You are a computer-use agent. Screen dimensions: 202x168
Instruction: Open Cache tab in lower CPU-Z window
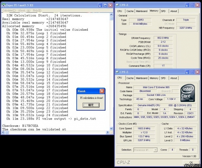(130, 78)
